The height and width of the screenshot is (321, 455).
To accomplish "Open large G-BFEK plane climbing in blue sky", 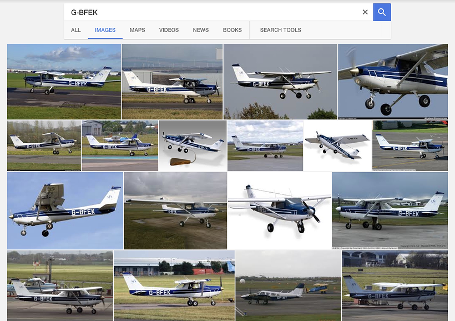I will [x=65, y=210].
